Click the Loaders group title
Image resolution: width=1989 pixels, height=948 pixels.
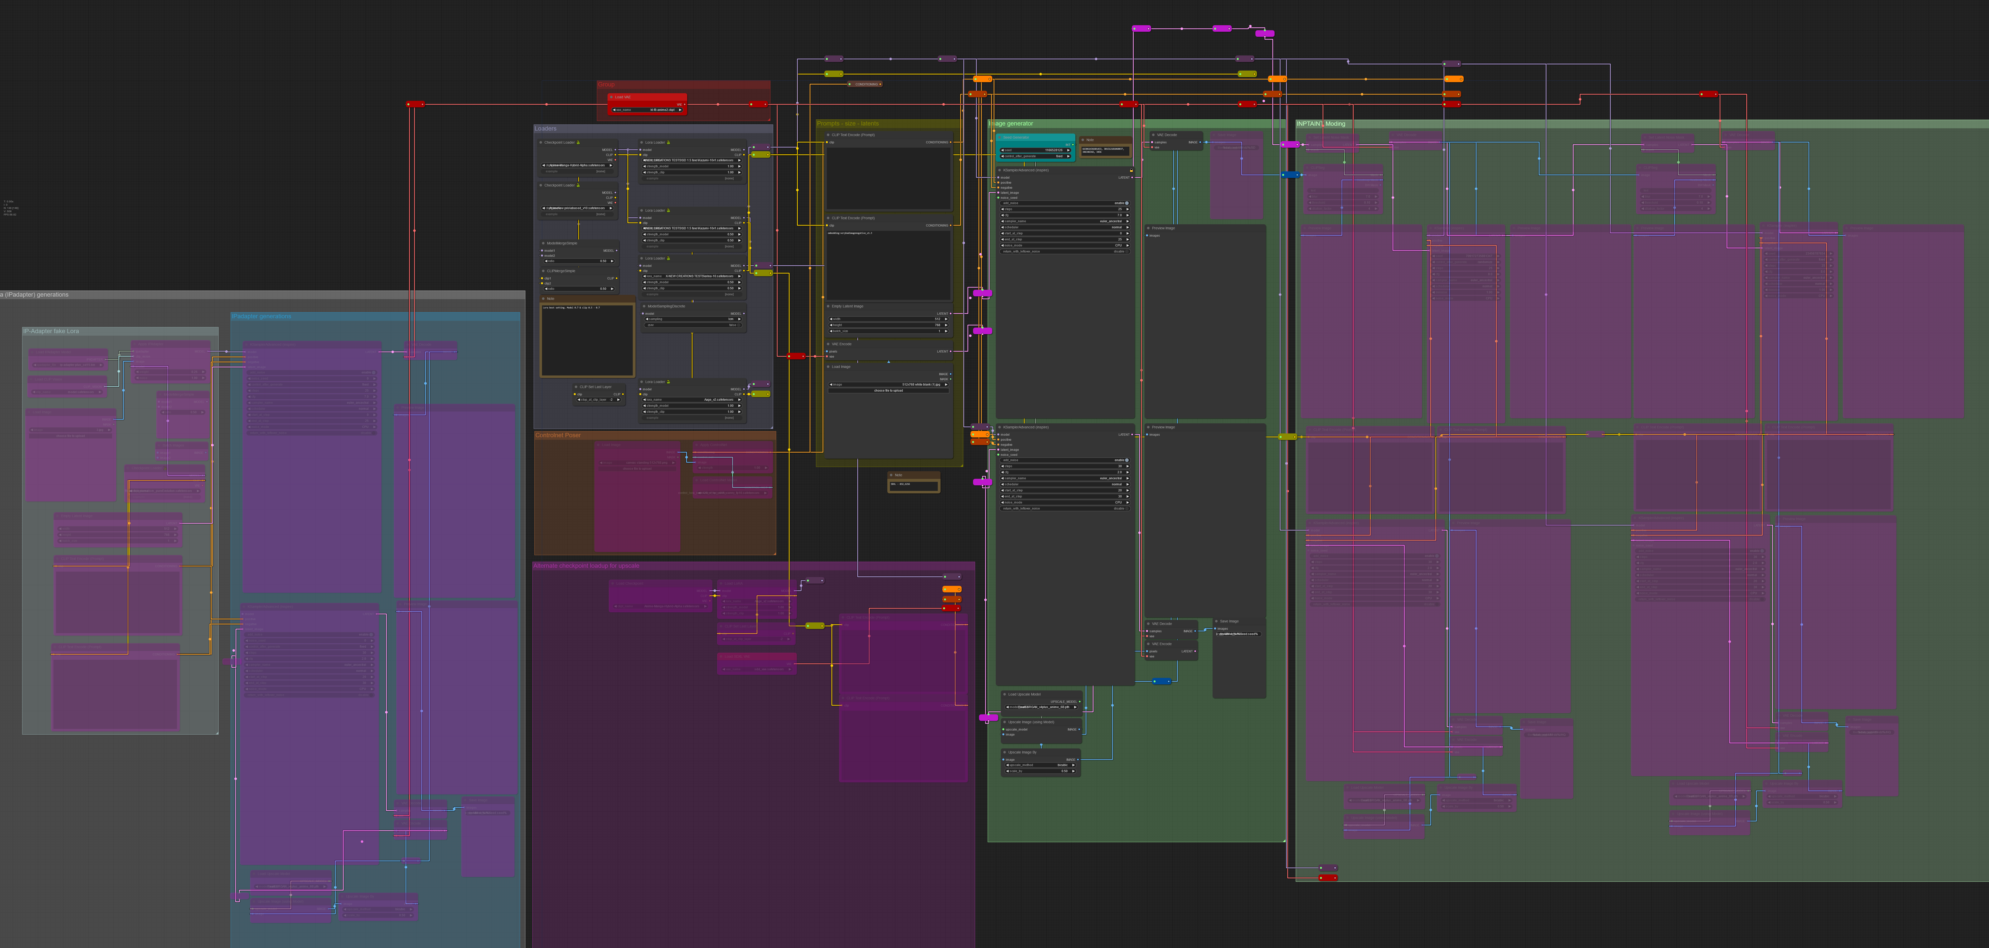point(546,129)
